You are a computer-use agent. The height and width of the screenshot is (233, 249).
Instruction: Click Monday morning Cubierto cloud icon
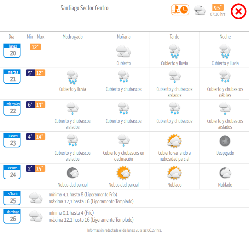click(x=124, y=51)
